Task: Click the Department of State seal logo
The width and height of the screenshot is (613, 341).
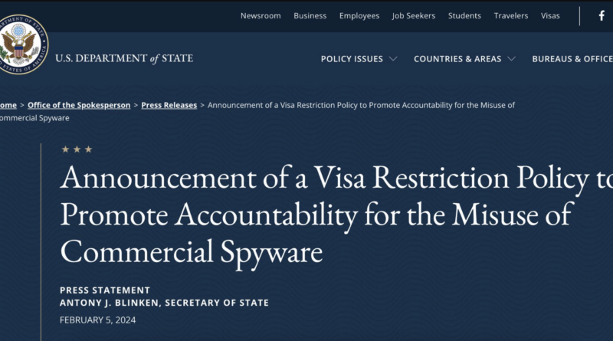Action: pos(23,44)
